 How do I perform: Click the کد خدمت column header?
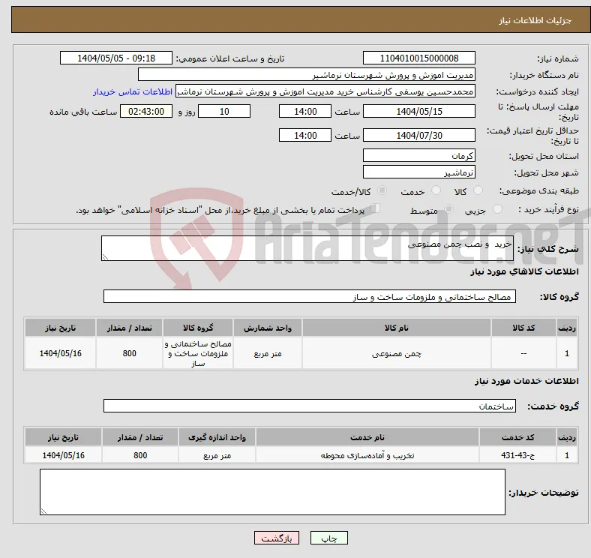(518, 437)
